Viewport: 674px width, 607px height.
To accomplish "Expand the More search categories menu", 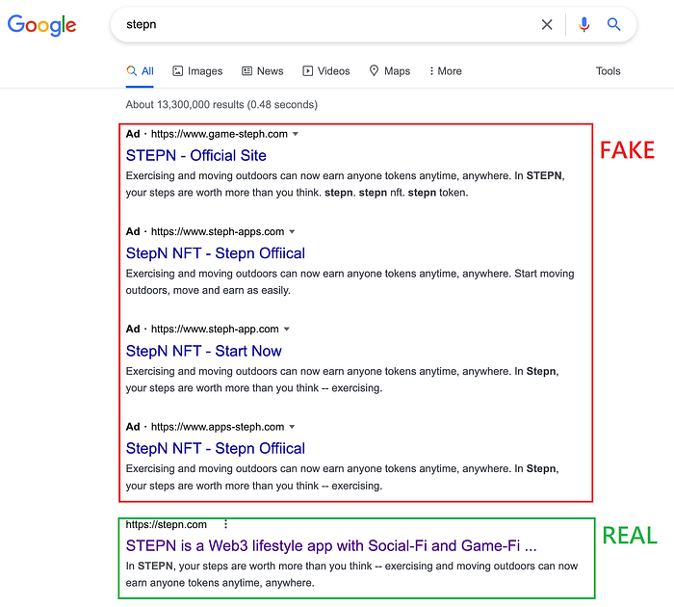I will tap(445, 71).
